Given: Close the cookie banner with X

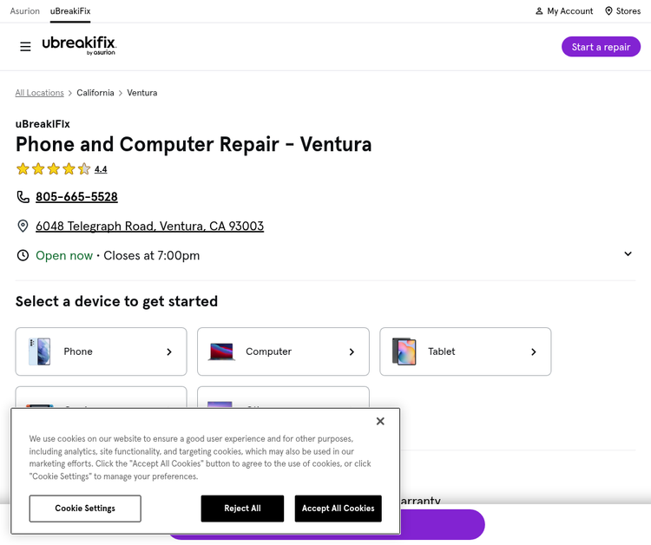Looking at the screenshot, I should [x=380, y=421].
